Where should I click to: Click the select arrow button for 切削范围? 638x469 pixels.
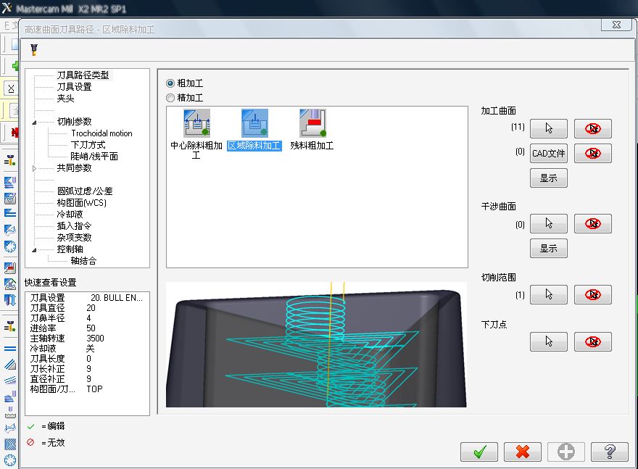[549, 294]
